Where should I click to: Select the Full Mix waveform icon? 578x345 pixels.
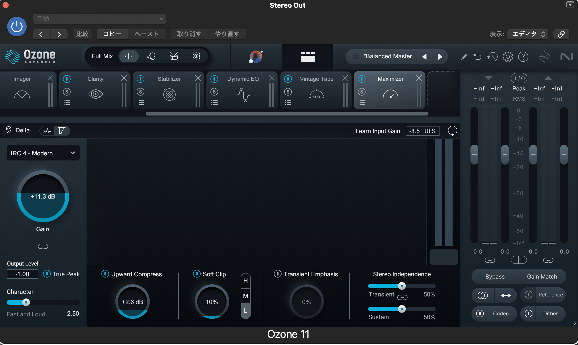[x=129, y=56]
